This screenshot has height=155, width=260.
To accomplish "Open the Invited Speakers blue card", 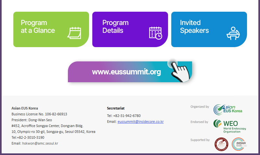I will [x=209, y=29].
